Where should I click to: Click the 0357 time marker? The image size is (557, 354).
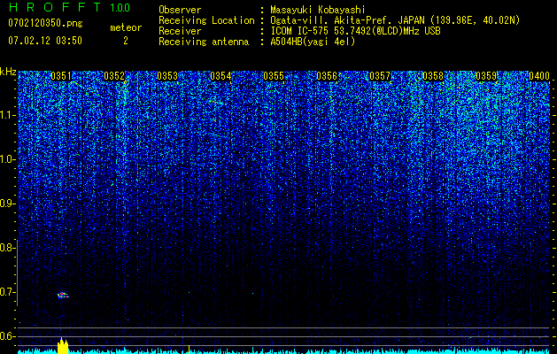380,76
